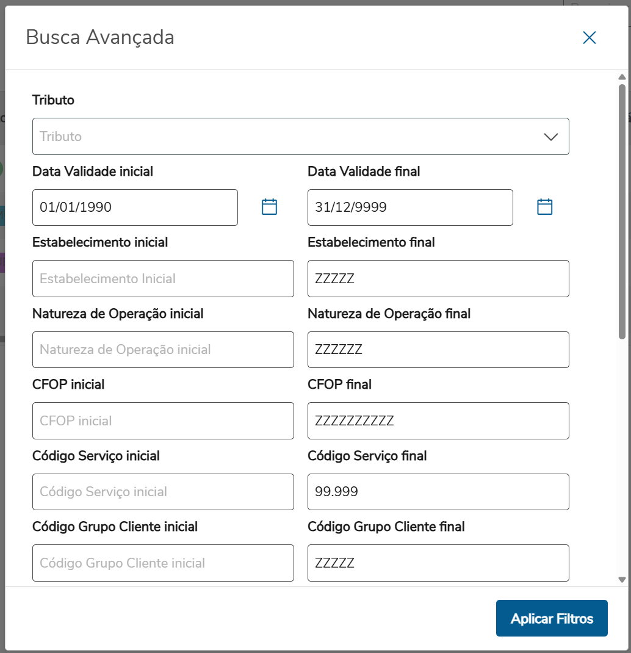Click the CFOP inicial input

[163, 420]
